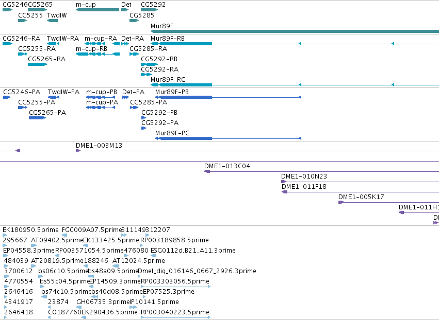This screenshot has width=439, height=320.
Task: Click the CG5292 gene label
Action: (x=153, y=5)
